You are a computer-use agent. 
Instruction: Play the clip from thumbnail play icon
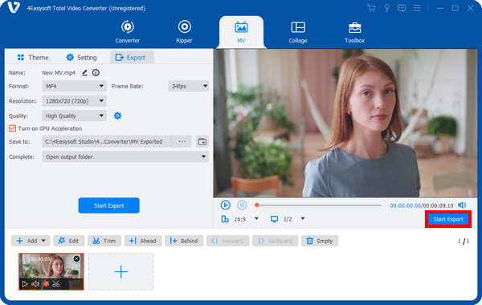click(25, 284)
